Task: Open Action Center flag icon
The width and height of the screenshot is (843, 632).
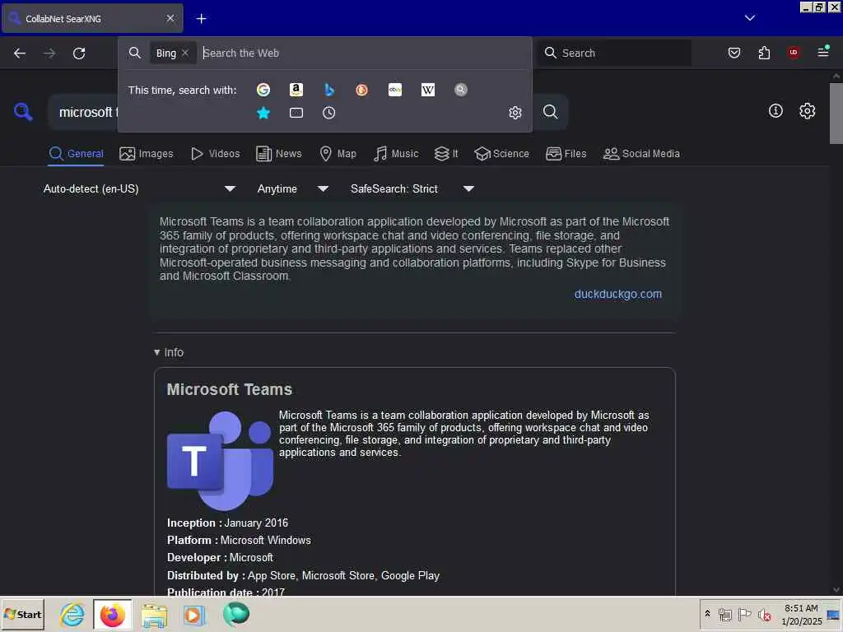Action: point(744,614)
